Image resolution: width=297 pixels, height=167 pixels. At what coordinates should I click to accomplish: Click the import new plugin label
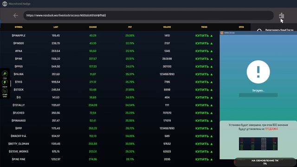pos(279,30)
